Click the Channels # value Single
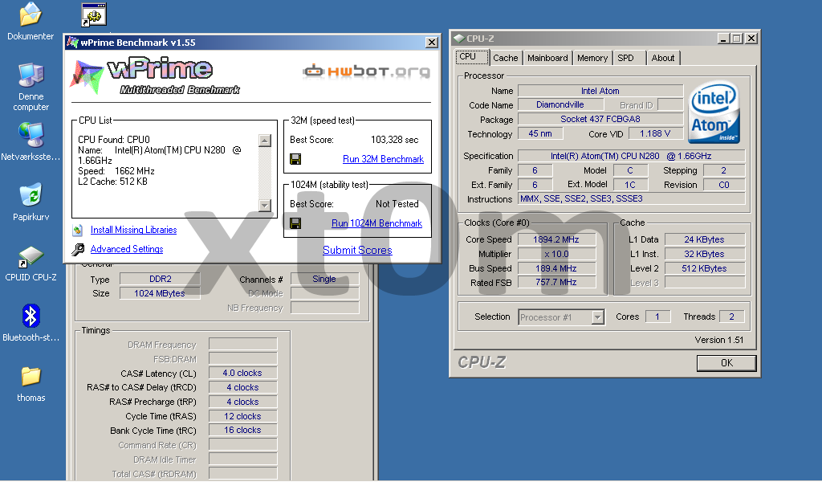This screenshot has width=822, height=482. point(324,279)
